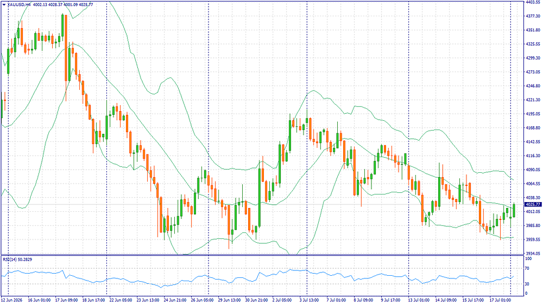Click the RSI 70 level label
This screenshot has width=543, height=305.
527,268
